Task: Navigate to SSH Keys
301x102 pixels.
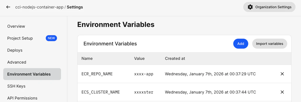Action: (16, 86)
